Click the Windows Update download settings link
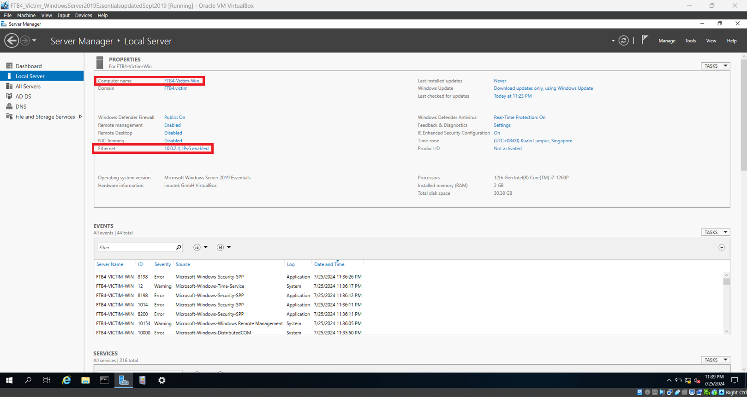Screen dimensions: 747x397 [543, 88]
